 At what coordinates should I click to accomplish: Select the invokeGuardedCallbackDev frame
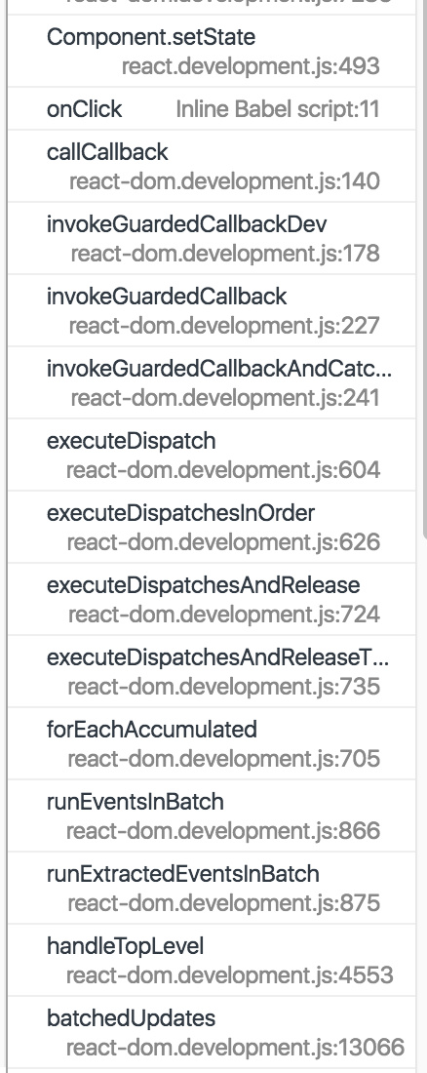212,238
